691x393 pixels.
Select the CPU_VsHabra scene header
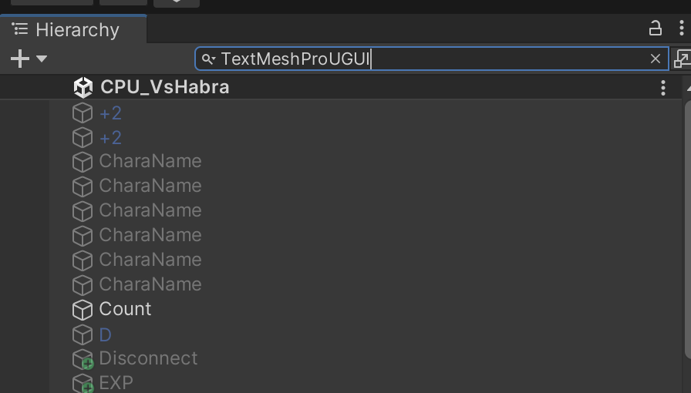(x=341, y=87)
